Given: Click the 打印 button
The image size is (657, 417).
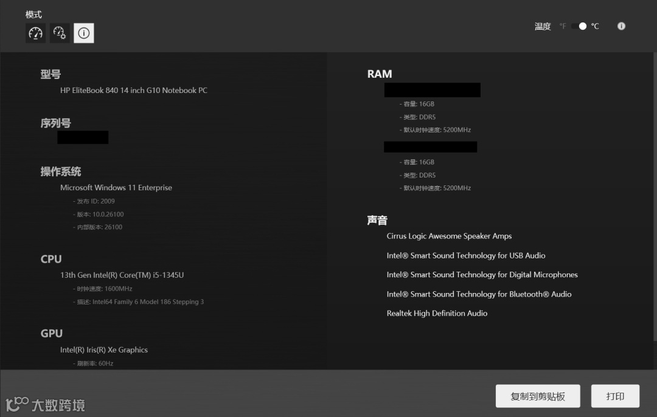Looking at the screenshot, I should tap(615, 396).
